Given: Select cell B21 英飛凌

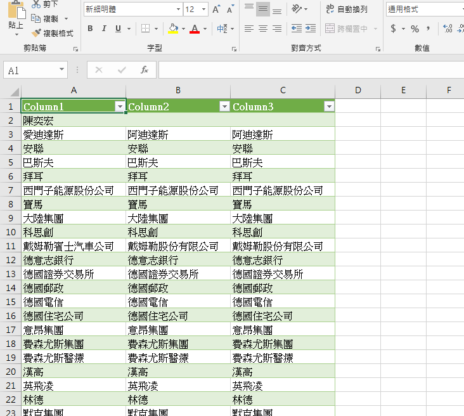Looking at the screenshot, I should point(178,386).
